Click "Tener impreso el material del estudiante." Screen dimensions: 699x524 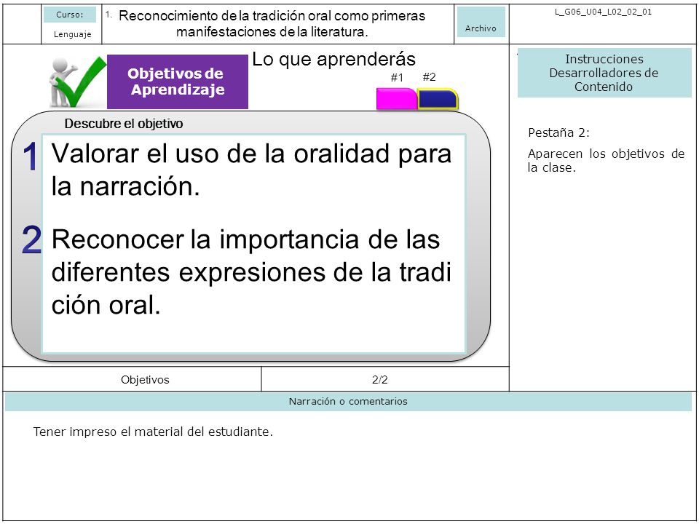153,432
